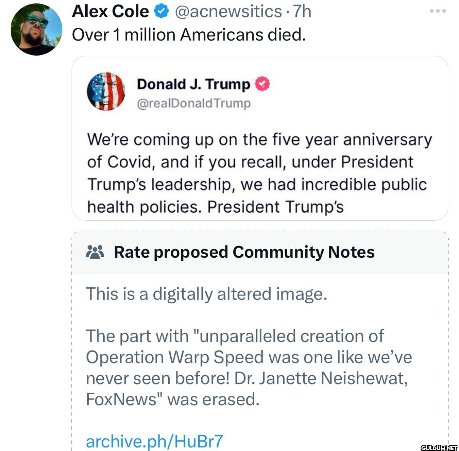
Task: Click the Community Notes people icon
Action: [95, 252]
